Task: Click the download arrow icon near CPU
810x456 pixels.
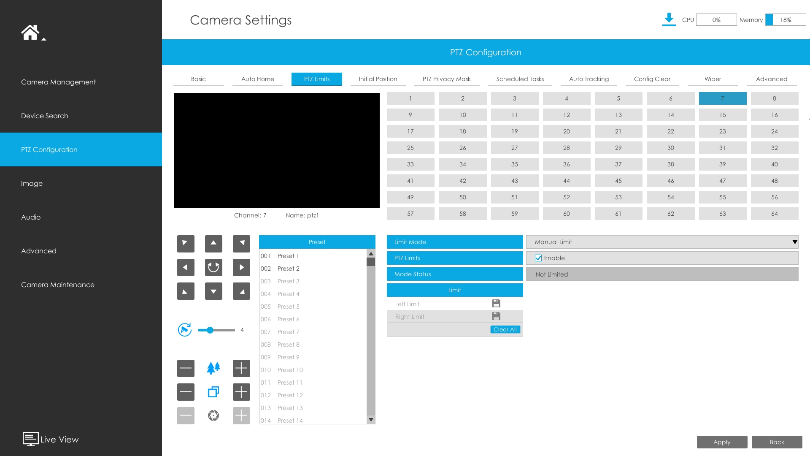Action: point(669,19)
